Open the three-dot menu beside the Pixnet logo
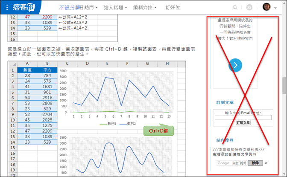This screenshot has width=287, height=177. [7, 7]
